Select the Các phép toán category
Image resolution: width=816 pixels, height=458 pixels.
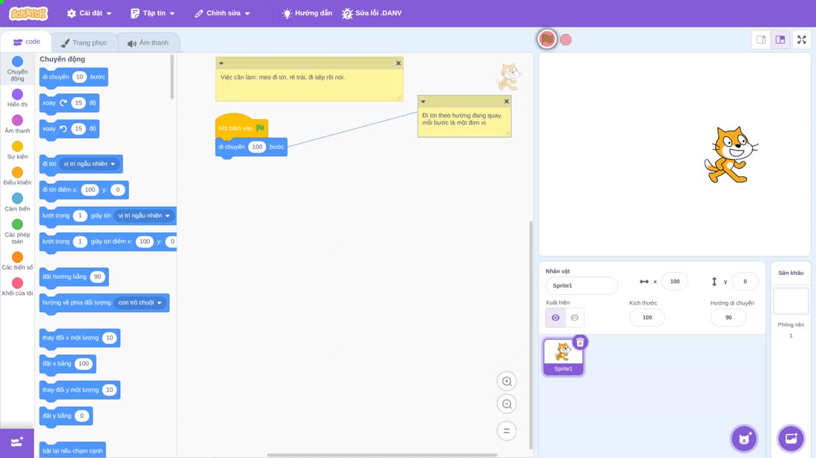(17, 231)
